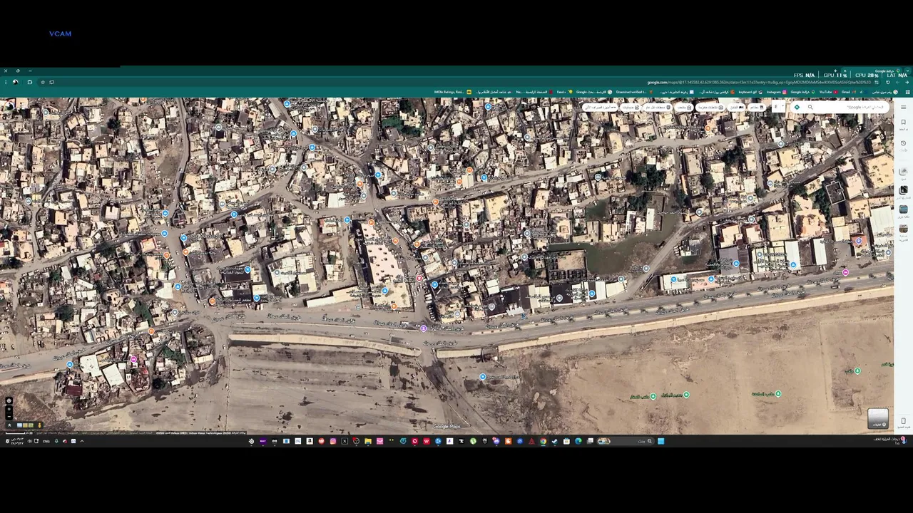Open the Gmail bookmark

pyautogui.click(x=847, y=91)
